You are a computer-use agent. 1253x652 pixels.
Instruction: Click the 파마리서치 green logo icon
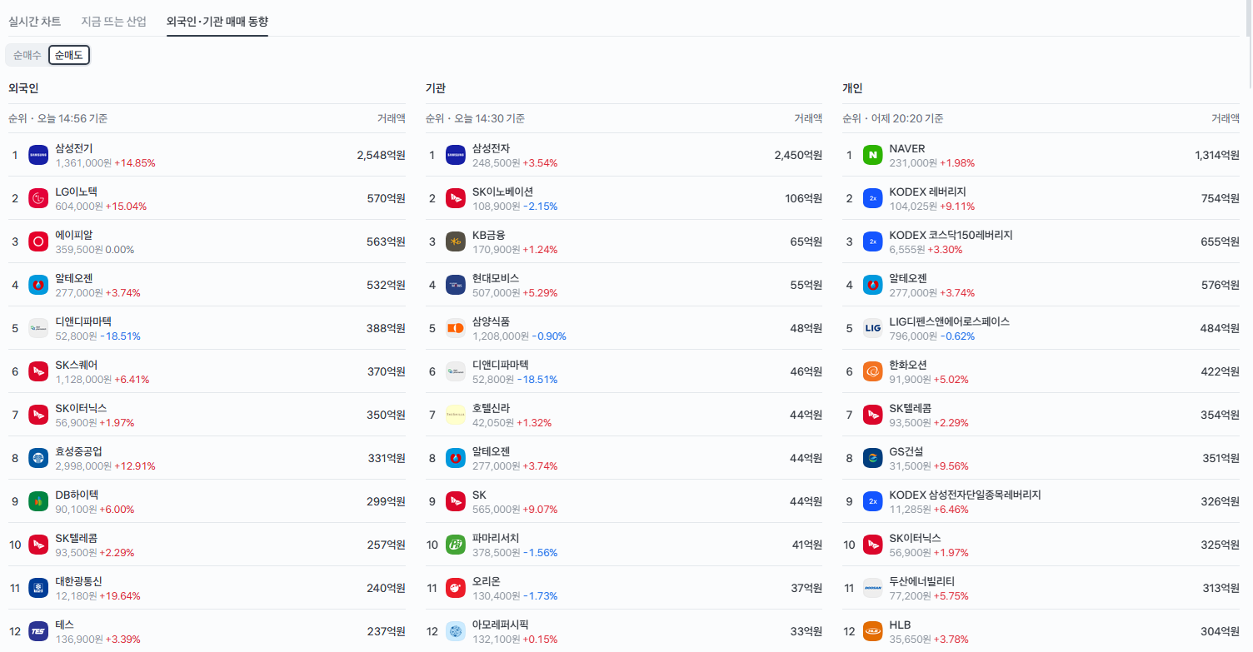[x=456, y=545]
